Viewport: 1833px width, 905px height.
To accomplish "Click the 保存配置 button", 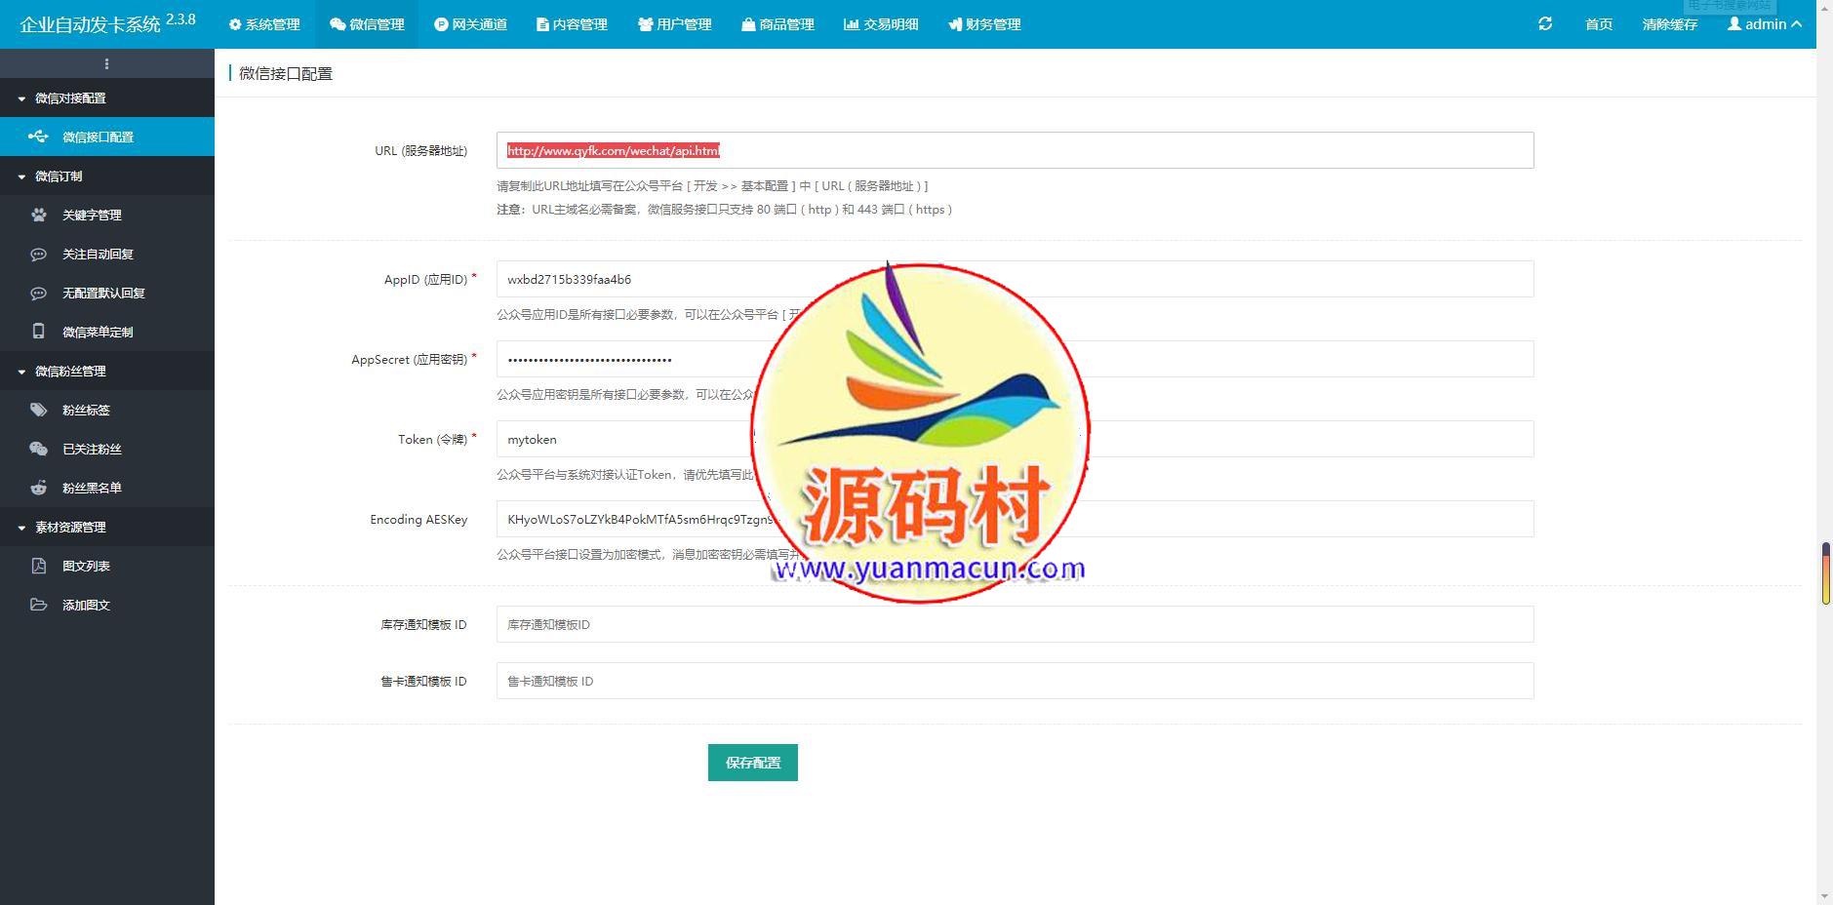I will [x=752, y=763].
